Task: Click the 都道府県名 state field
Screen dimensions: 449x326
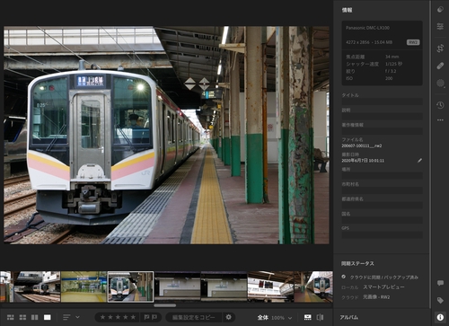Action: coord(383,206)
